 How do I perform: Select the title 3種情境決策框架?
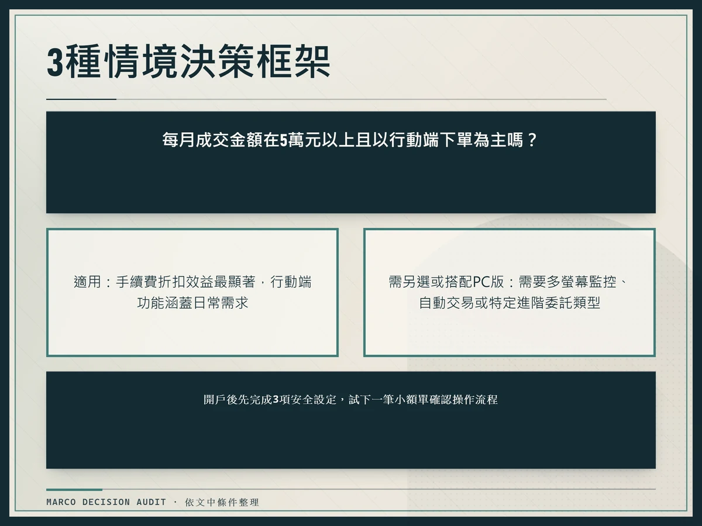pyautogui.click(x=188, y=61)
